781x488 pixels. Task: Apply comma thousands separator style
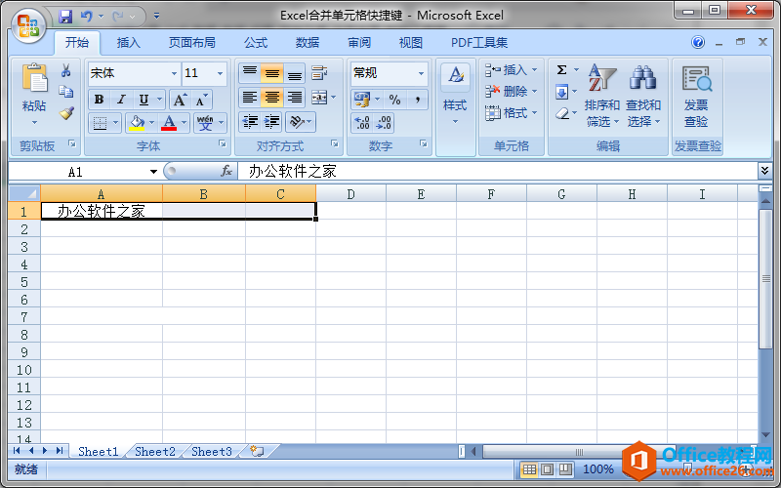click(417, 101)
